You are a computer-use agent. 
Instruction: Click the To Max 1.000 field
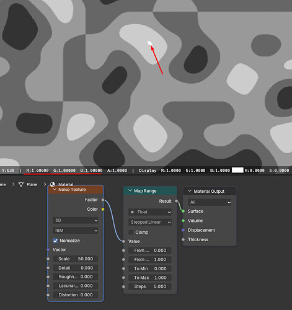[150, 278]
